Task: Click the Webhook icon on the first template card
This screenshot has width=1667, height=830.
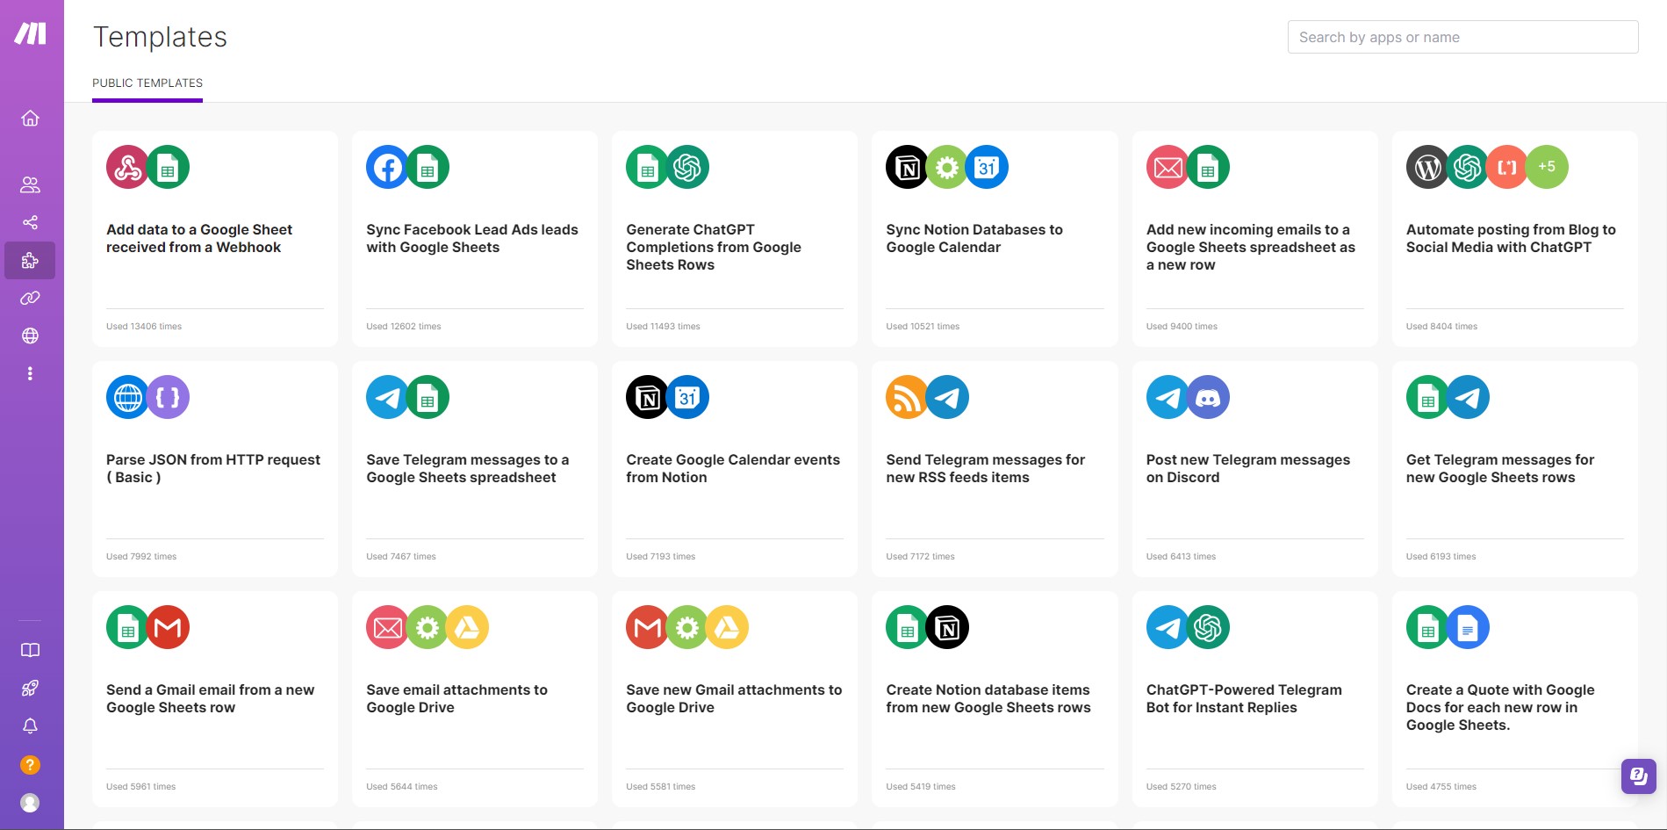Action: coord(128,167)
